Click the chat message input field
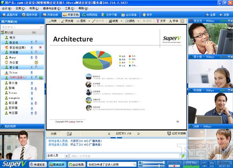This screenshot has height=168, width=233. click(125, 156)
